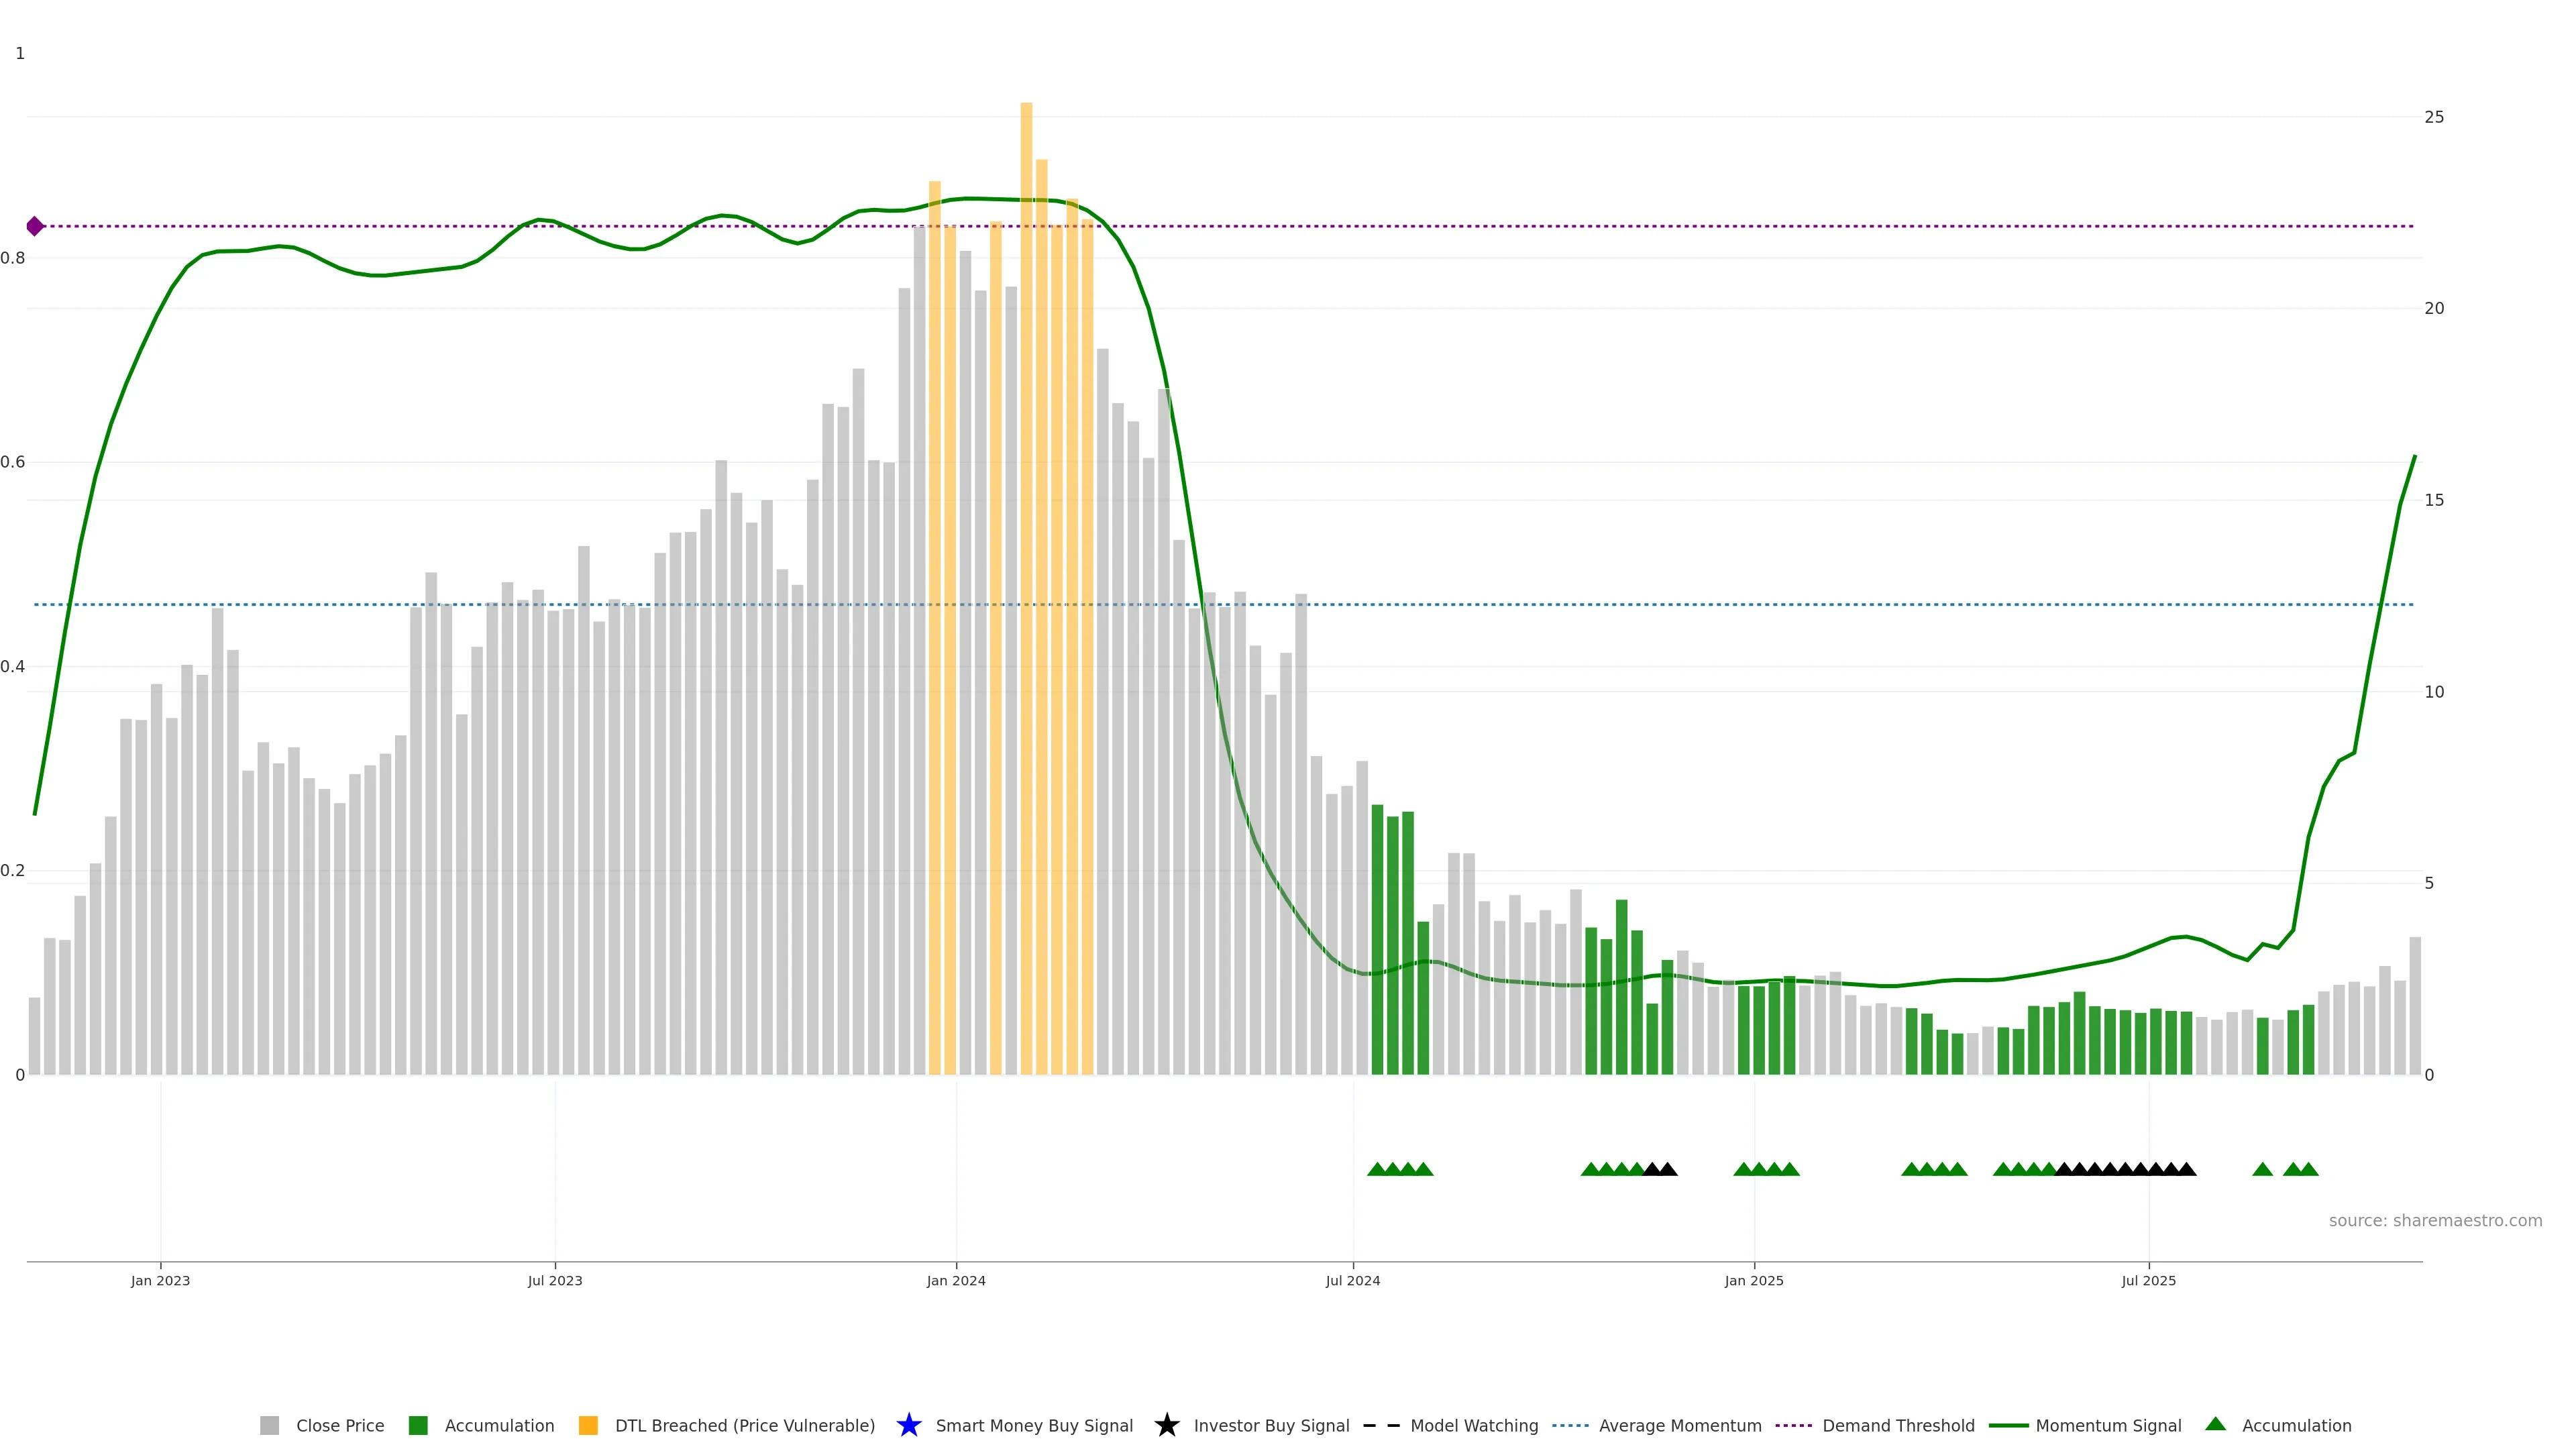Viewport: 2576px width, 1449px height.
Task: Toggle the Close Price legend label
Action: (x=340, y=1425)
